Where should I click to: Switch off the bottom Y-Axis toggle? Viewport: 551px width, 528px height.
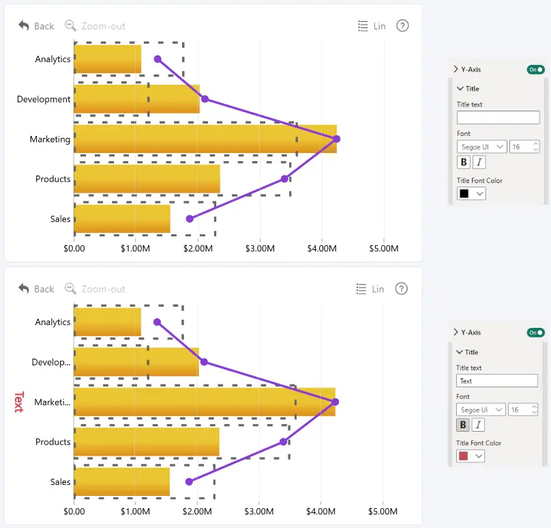(x=535, y=333)
